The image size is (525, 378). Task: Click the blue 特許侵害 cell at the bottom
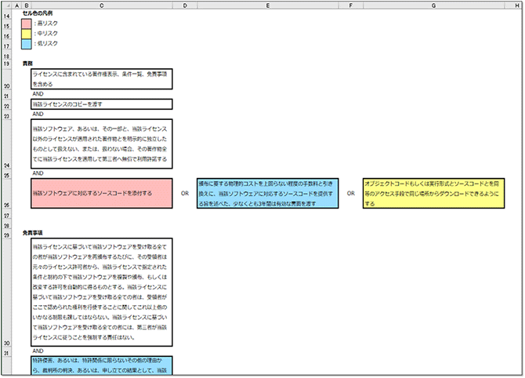tap(101, 365)
